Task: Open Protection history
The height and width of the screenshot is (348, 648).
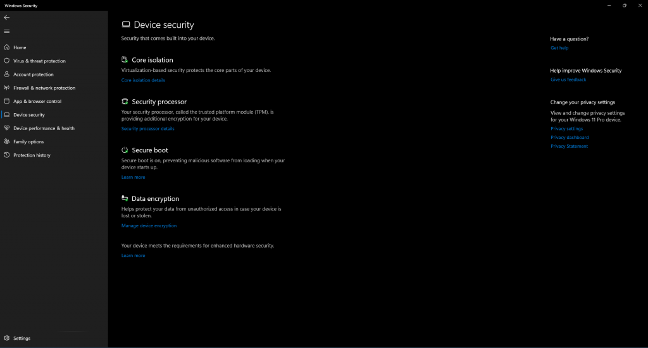Action: tap(32, 155)
